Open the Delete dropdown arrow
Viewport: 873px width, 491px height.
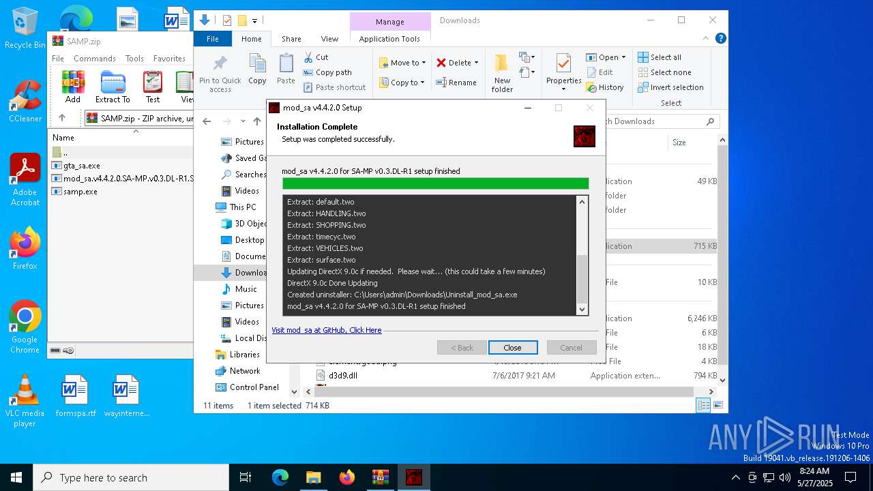click(476, 63)
